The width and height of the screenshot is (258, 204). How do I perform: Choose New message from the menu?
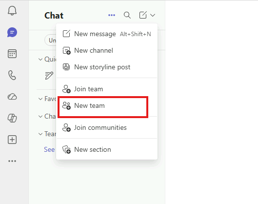[x=107, y=34]
